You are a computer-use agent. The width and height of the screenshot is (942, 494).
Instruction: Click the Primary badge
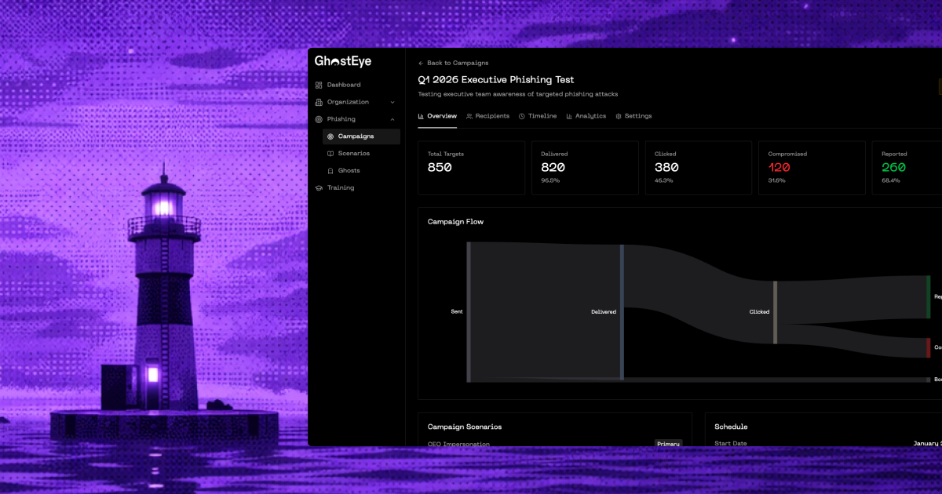pyautogui.click(x=669, y=444)
